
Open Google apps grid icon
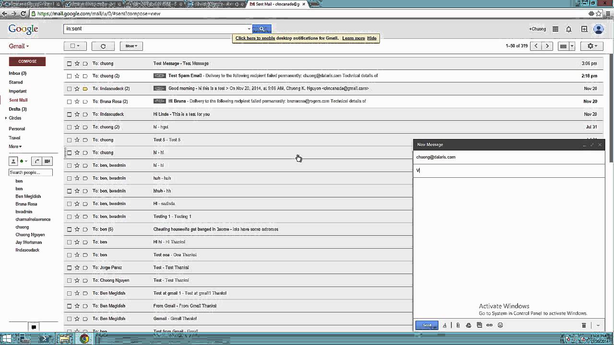point(555,29)
